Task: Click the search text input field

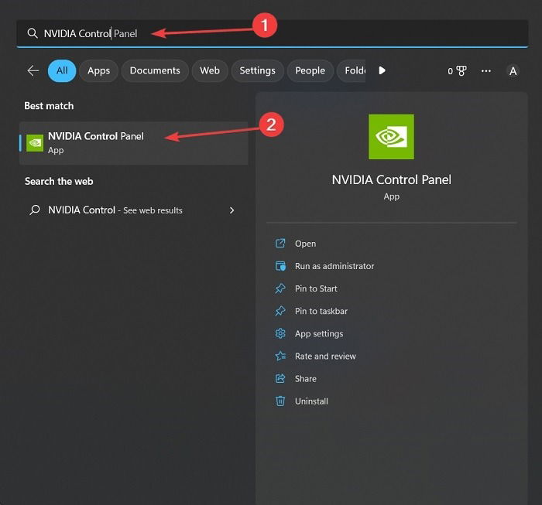Action: tap(272, 33)
